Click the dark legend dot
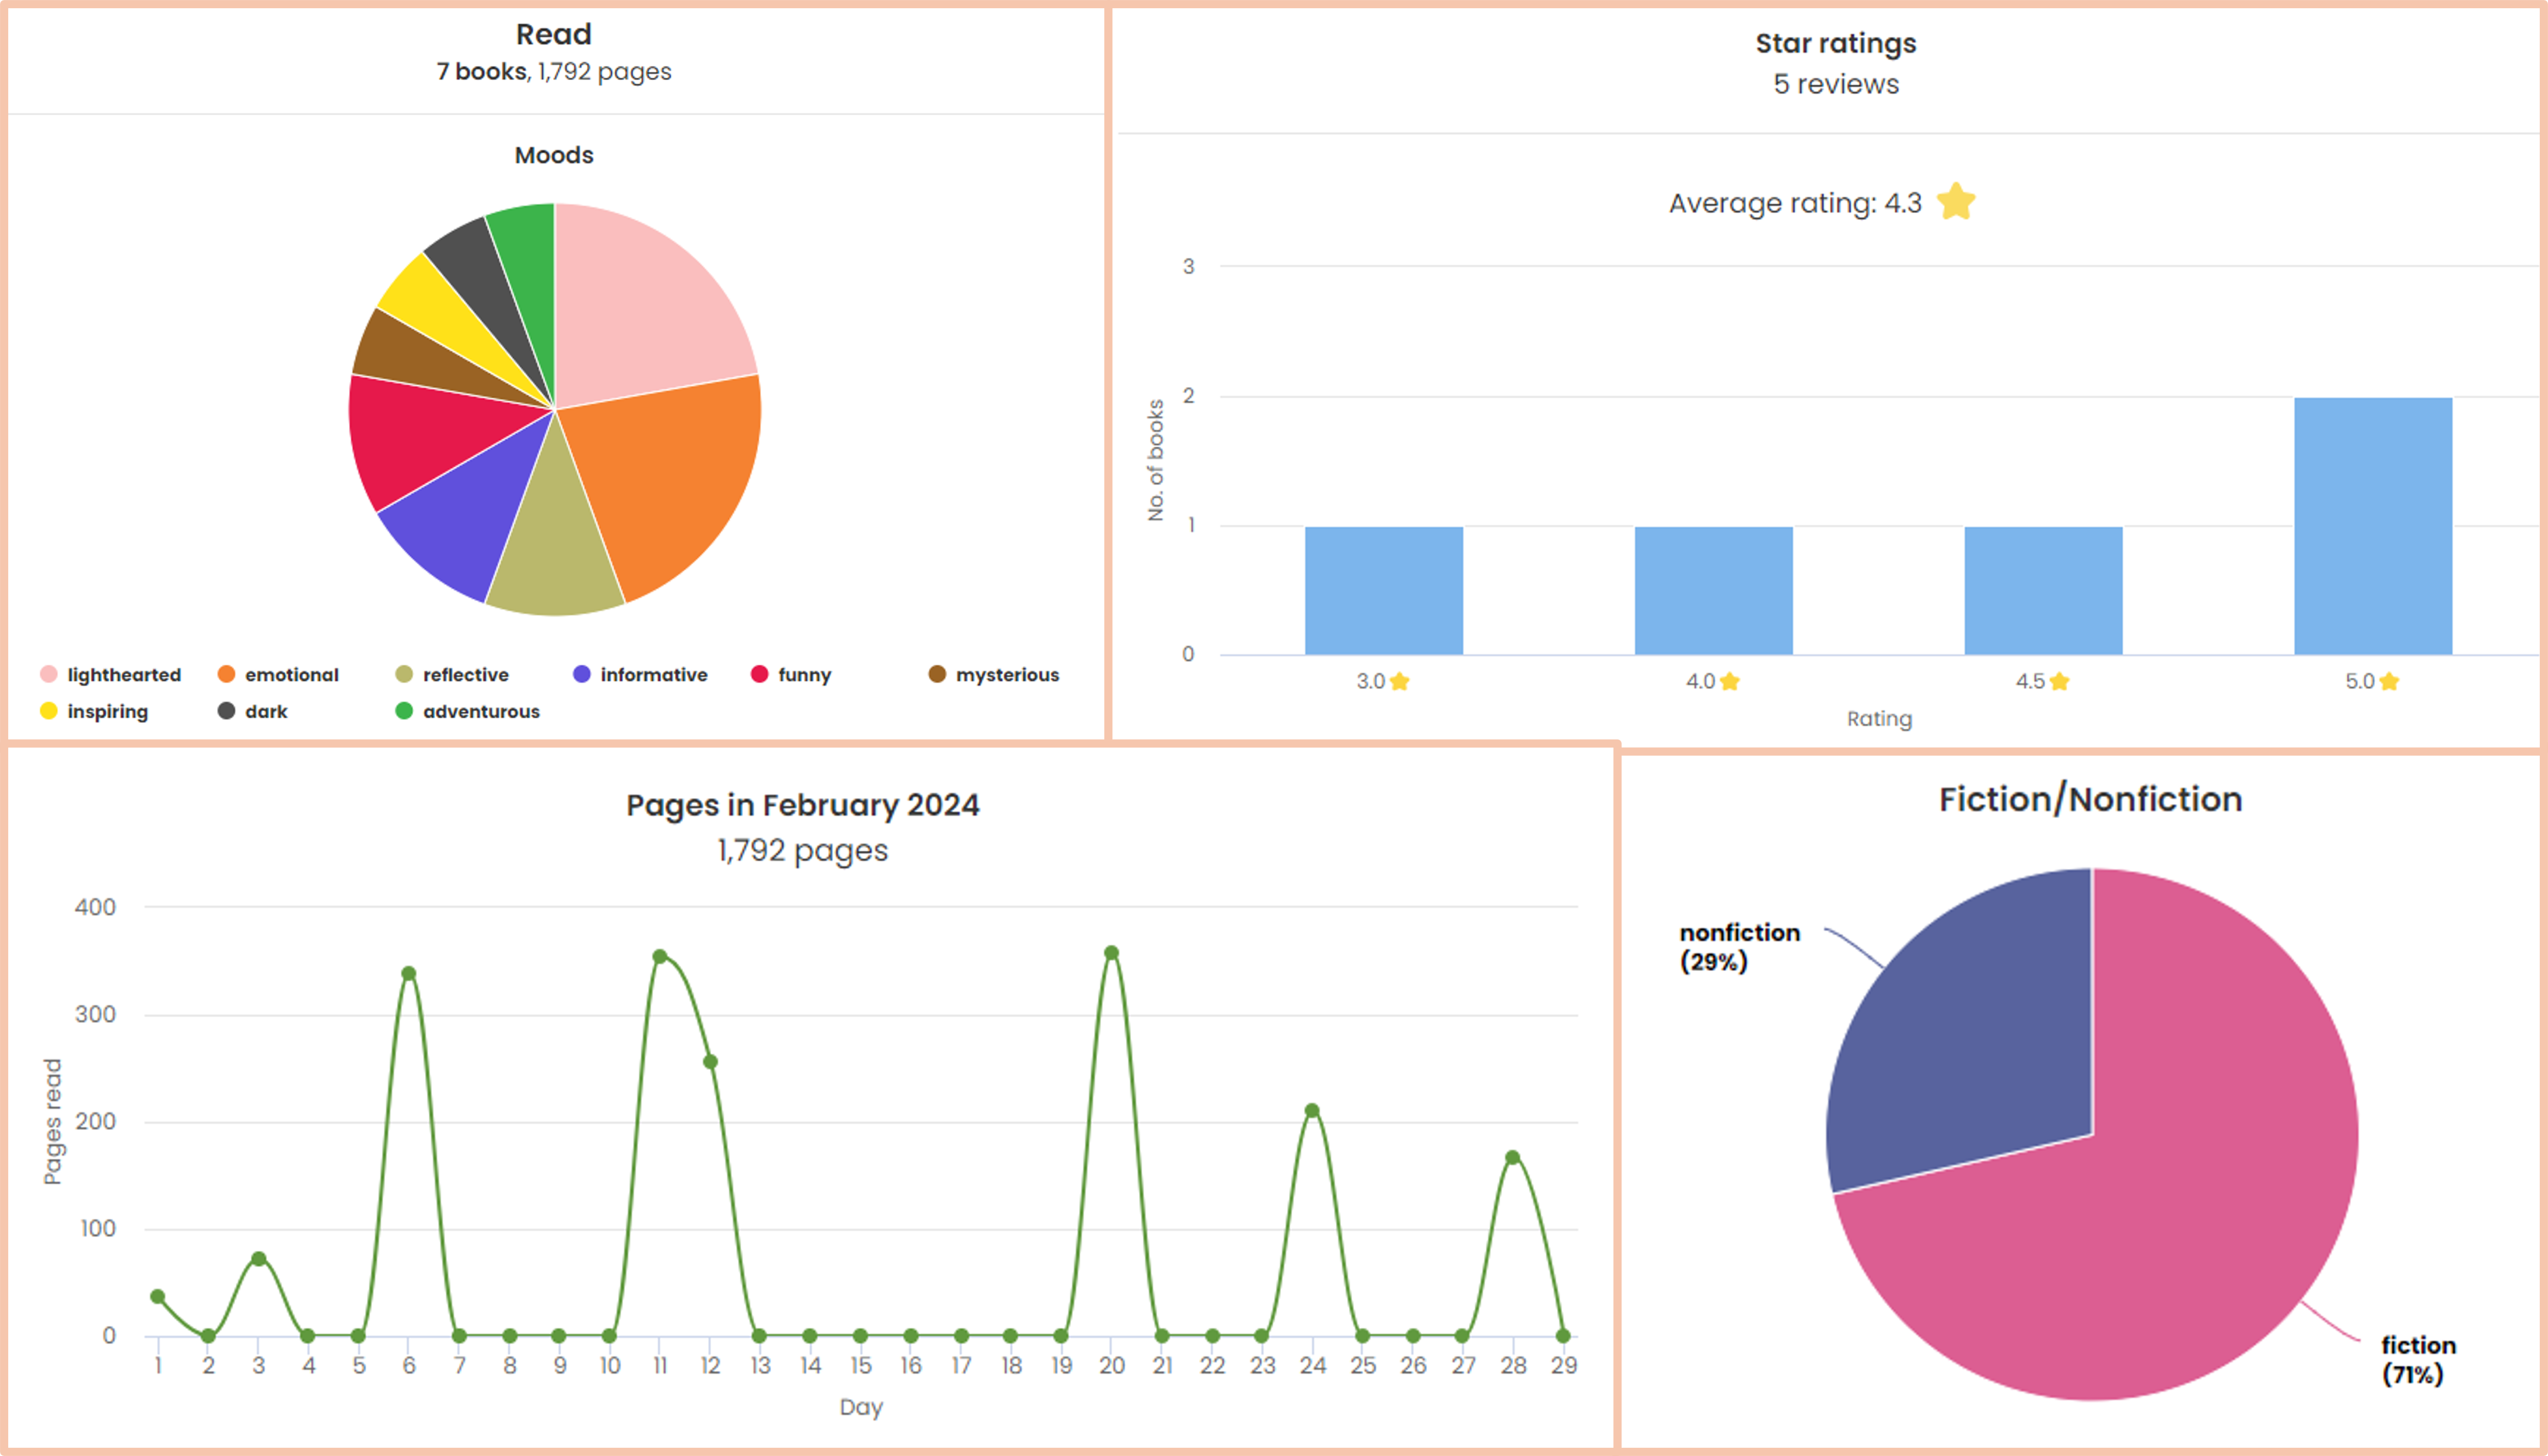This screenshot has height=1456, width=2548. (x=226, y=711)
